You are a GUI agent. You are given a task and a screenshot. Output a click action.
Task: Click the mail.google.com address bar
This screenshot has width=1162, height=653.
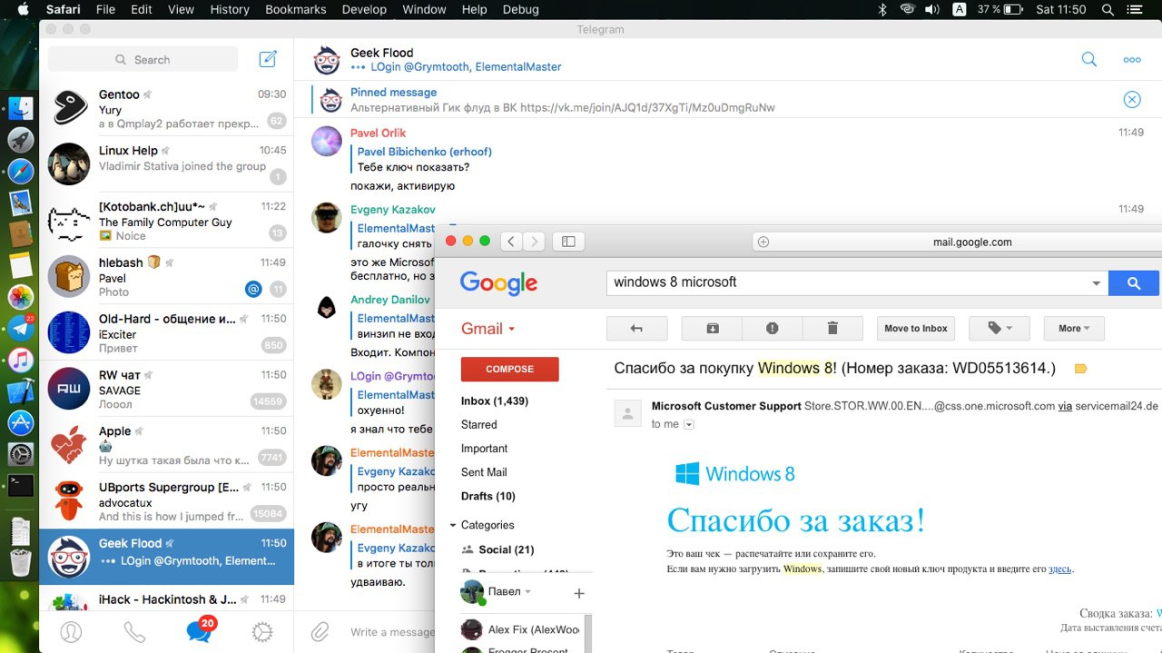click(971, 242)
